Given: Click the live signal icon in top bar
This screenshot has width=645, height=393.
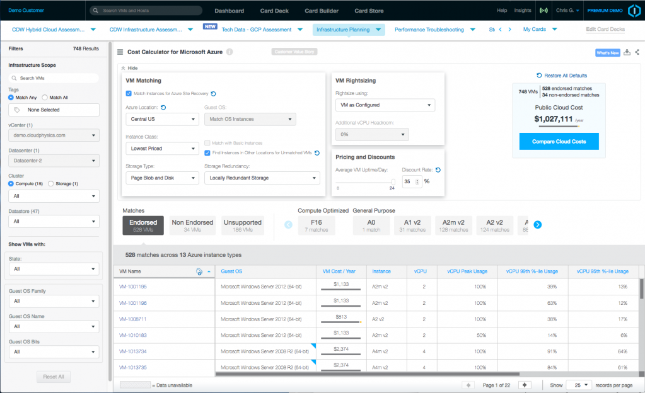Looking at the screenshot, I should (543, 11).
